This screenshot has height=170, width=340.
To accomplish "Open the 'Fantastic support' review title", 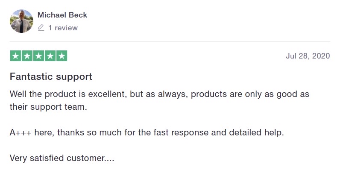I will (x=51, y=76).
